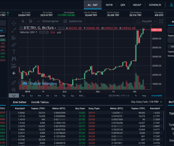The width and height of the screenshot is (174, 146).
Task: Open BTCTRY, G, BtcTurk symbol dropdown
Action: coord(40,28)
